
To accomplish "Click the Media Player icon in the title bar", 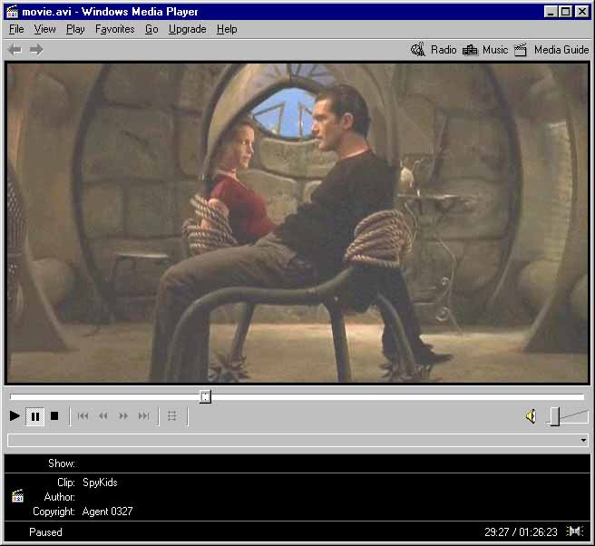I will coord(12,12).
